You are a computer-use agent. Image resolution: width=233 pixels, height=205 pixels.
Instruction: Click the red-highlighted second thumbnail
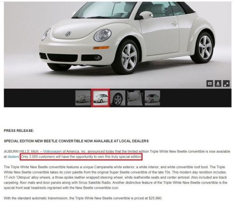pyautogui.click(x=100, y=98)
